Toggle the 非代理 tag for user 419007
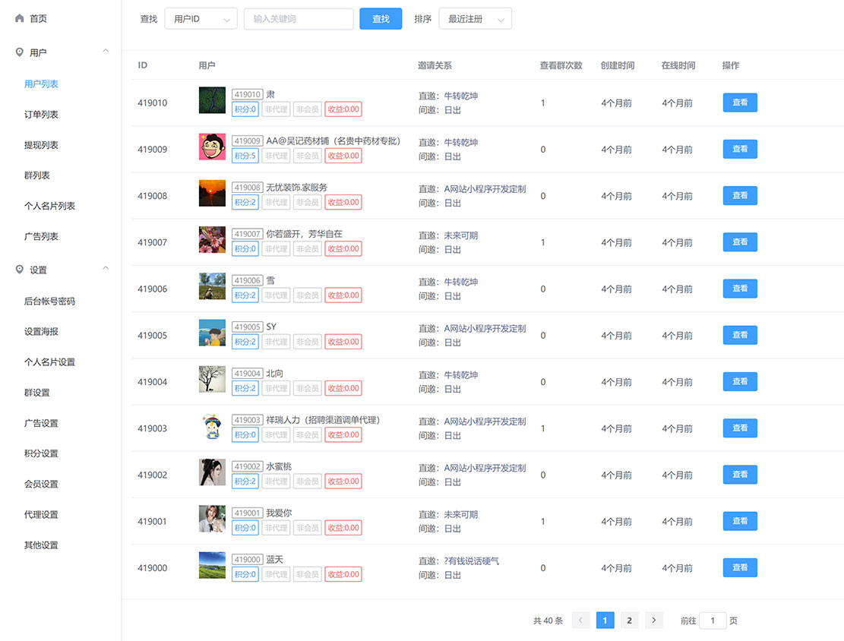Screen dimensions: 844x641 pos(276,248)
